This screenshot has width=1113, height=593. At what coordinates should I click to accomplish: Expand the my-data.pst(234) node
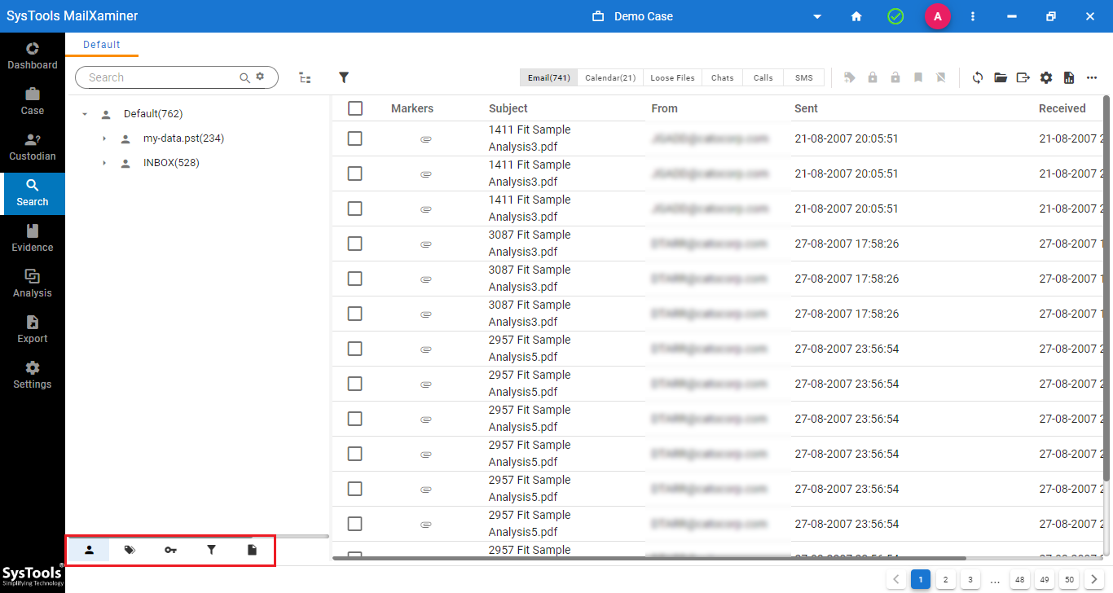(104, 138)
